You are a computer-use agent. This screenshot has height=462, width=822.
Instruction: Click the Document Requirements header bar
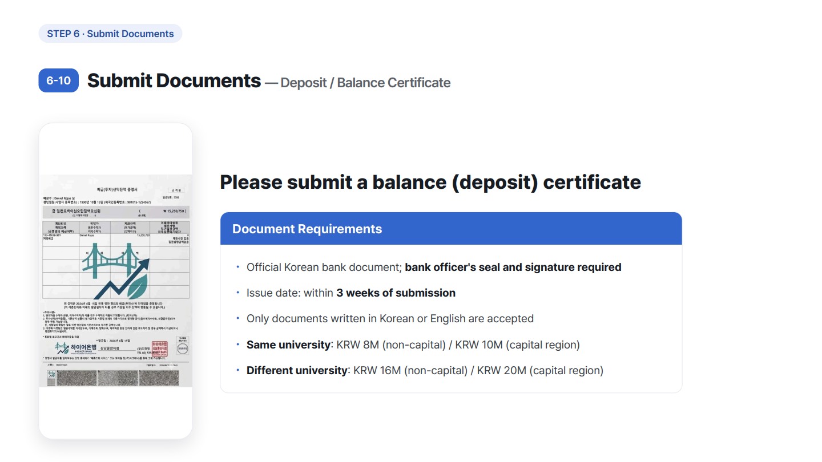click(x=451, y=229)
